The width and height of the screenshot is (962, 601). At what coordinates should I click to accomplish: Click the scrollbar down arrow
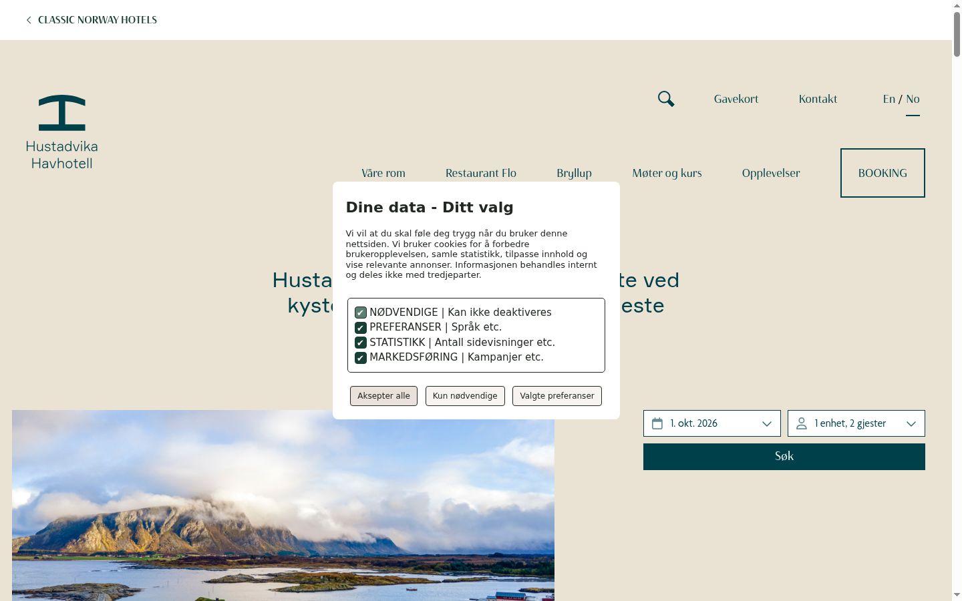pos(957,595)
